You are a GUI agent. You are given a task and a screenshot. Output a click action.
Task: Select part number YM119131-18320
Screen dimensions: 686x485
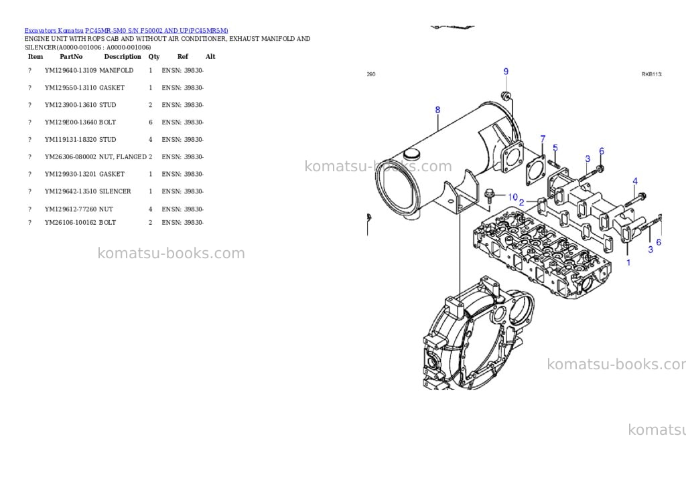tap(71, 140)
